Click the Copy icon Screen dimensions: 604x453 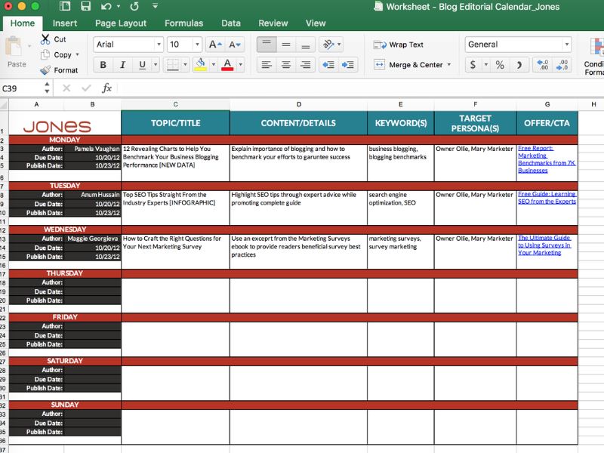[x=45, y=54]
